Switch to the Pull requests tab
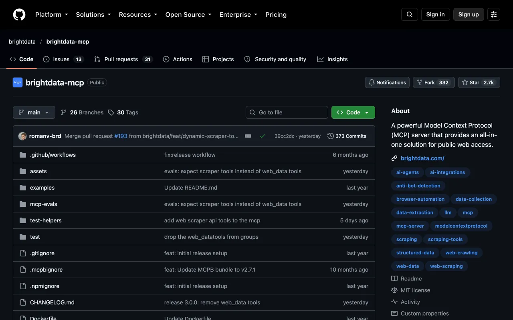 click(x=123, y=59)
